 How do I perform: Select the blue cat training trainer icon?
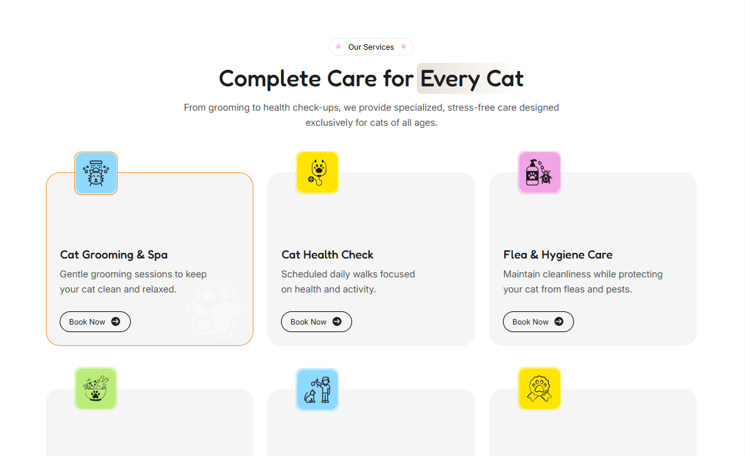pyautogui.click(x=317, y=389)
